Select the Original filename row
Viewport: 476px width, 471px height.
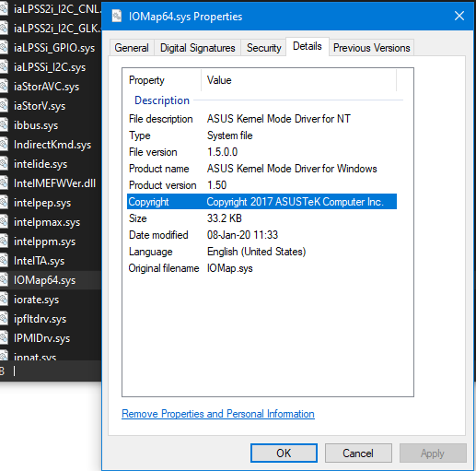(x=261, y=268)
